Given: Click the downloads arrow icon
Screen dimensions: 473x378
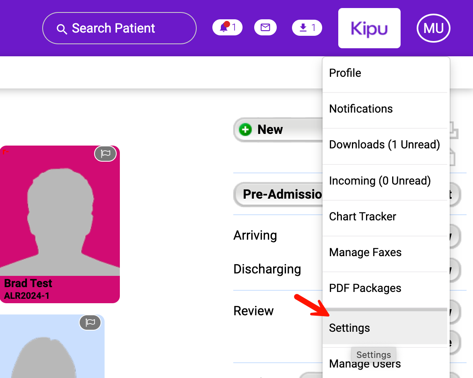Looking at the screenshot, I should pos(303,28).
